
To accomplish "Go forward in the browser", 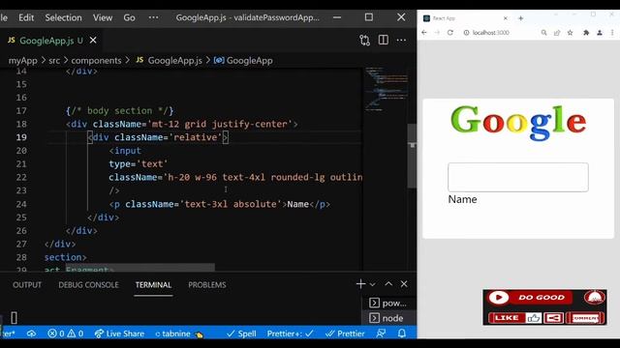I will click(x=437, y=33).
